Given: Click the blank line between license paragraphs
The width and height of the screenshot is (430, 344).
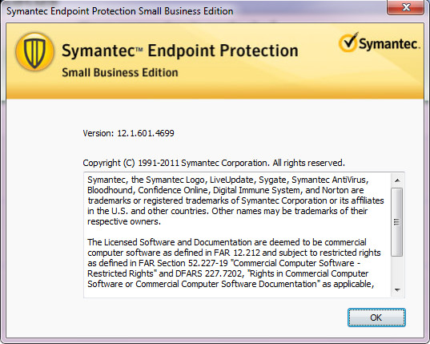Looking at the screenshot, I should (237, 232).
